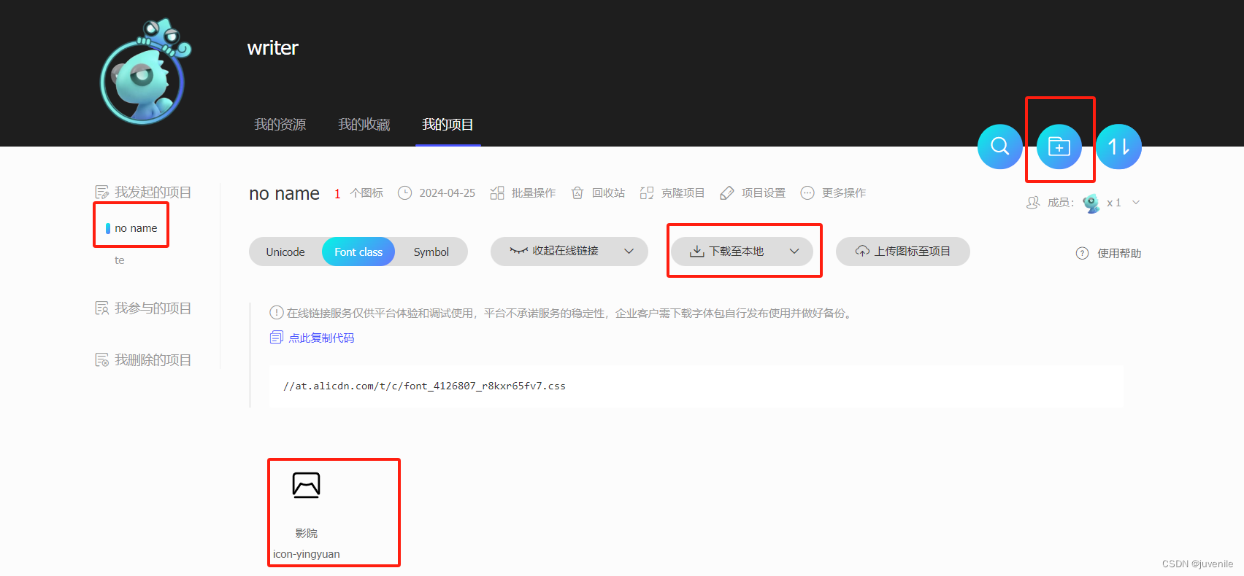
Task: Open the 我的资源 tab
Action: (280, 125)
